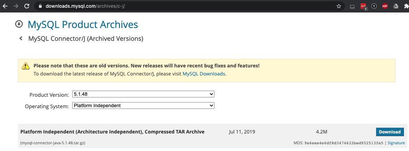Viewport: 409px width, 151px height.
Task: Open the Adblock Plus extension
Action: pos(385,6)
